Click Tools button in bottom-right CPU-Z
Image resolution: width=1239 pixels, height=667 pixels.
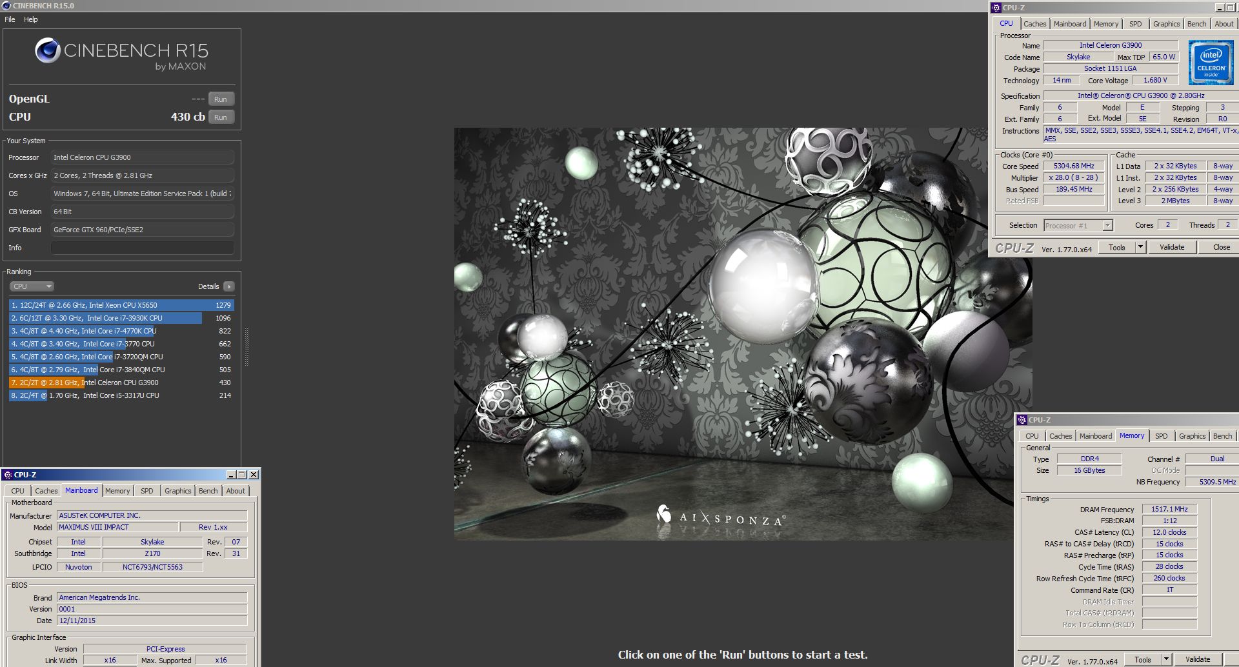click(x=1142, y=659)
